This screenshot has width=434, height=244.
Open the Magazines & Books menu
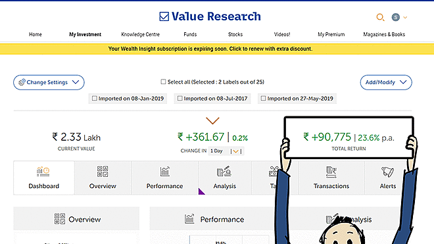(384, 34)
